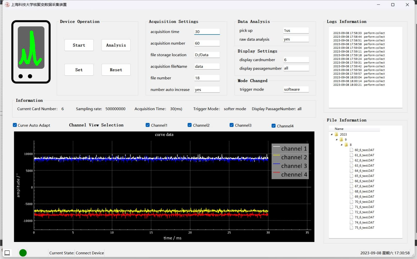Select 65_6_test.DAT file name
Image resolution: width=417 pixels, height=259 pixels.
point(364,176)
